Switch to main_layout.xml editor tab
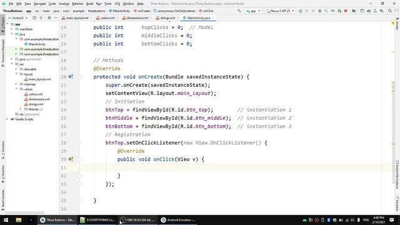Viewport: 400px width, 225px height. point(76,18)
